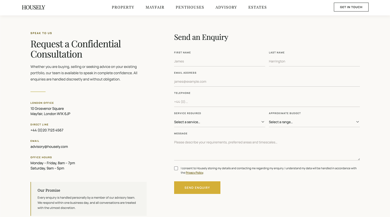The image size is (390, 217).
Task: Focus the Last Name field
Action: click(314, 61)
